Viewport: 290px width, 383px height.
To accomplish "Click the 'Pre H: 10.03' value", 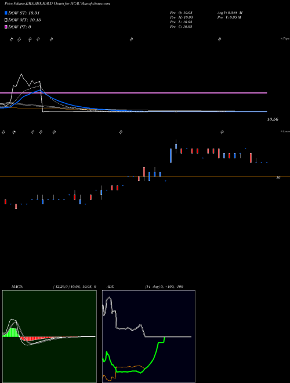I will click(x=181, y=17).
